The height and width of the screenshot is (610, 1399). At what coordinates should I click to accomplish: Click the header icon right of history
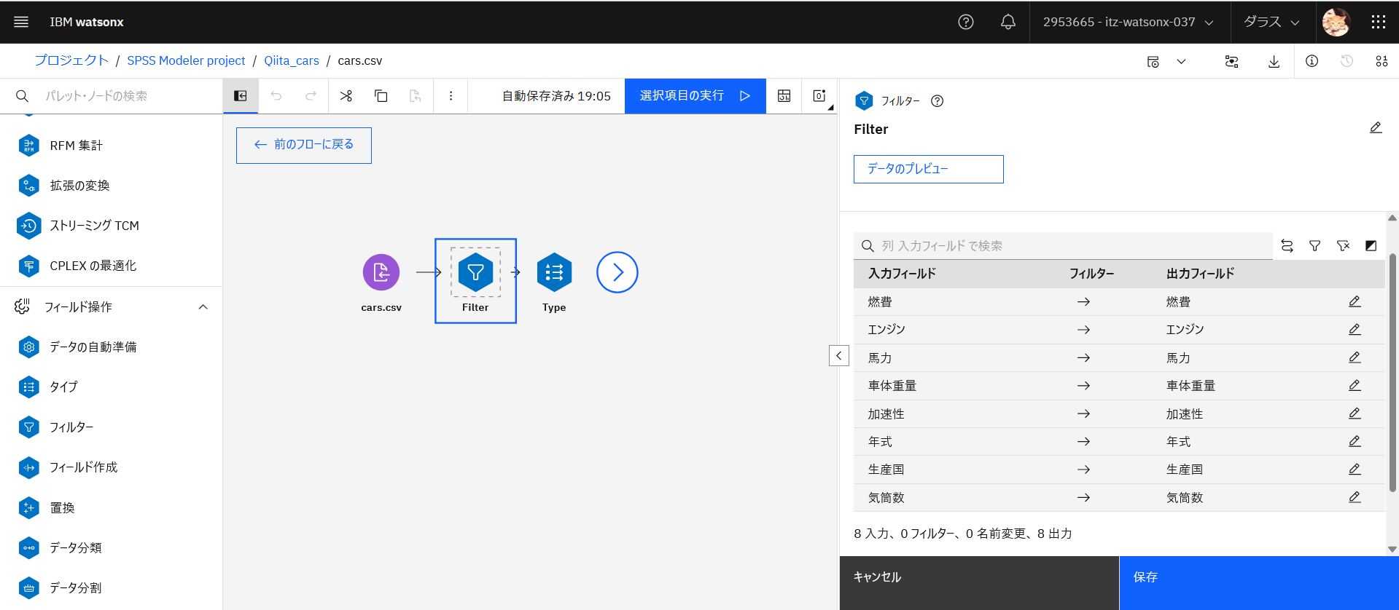point(1382,61)
